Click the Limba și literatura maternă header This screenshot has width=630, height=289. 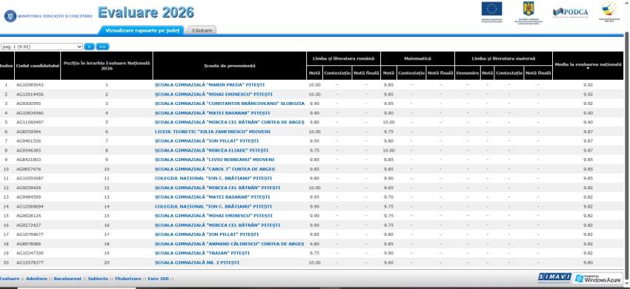click(x=503, y=58)
